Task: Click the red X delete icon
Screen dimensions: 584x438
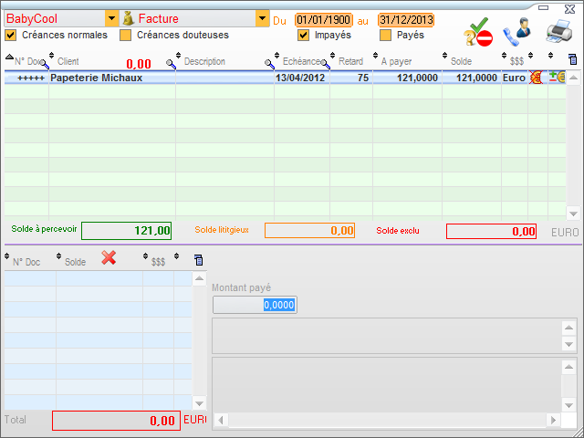Action: pyautogui.click(x=109, y=258)
